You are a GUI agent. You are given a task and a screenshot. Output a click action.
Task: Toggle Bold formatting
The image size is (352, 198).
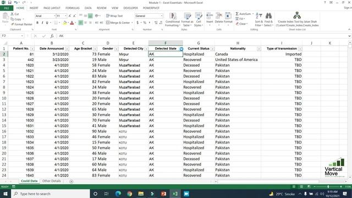pyautogui.click(x=37, y=23)
